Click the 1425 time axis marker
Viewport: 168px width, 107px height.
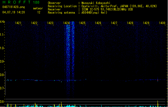[82, 23]
